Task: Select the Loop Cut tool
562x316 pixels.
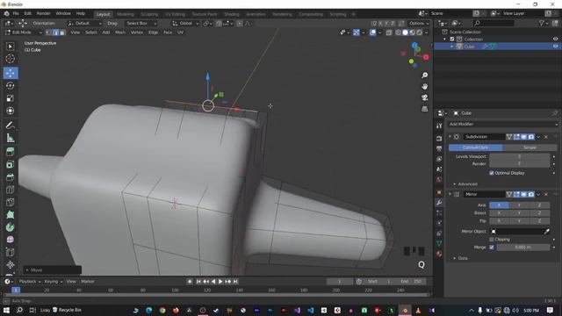Action: [x=11, y=190]
